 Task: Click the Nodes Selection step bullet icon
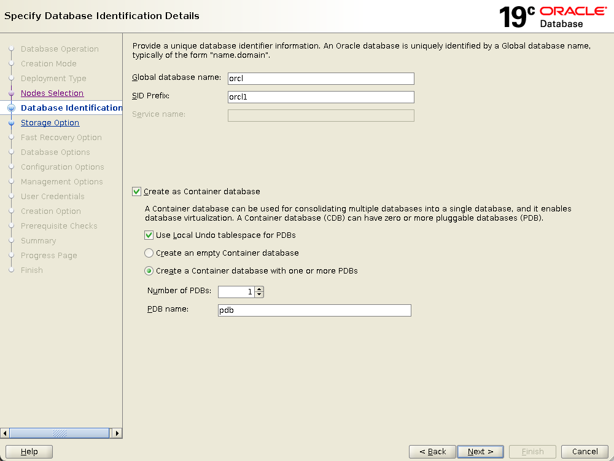(x=11, y=93)
